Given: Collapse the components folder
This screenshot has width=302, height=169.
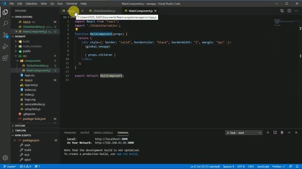Looking at the screenshot, I should [17, 61].
